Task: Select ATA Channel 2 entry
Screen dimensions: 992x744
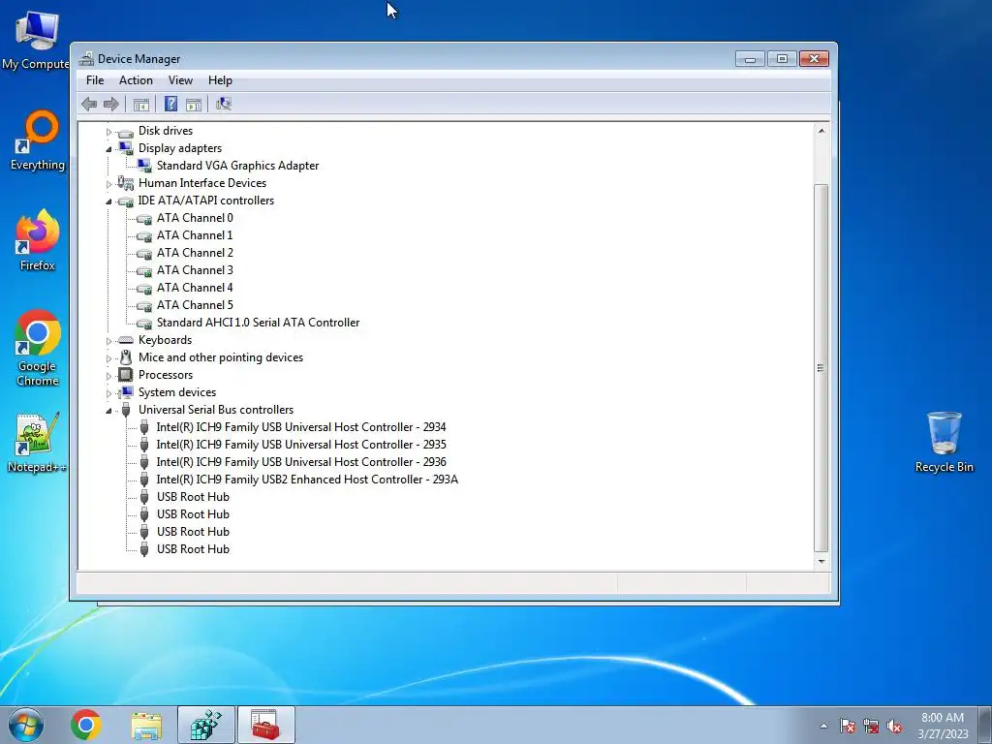Action: pyautogui.click(x=195, y=253)
